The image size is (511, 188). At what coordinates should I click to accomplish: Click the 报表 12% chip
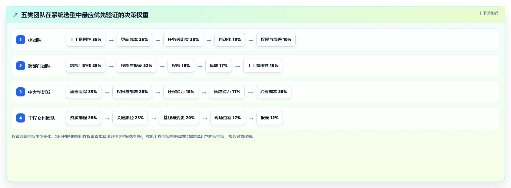[270, 118]
